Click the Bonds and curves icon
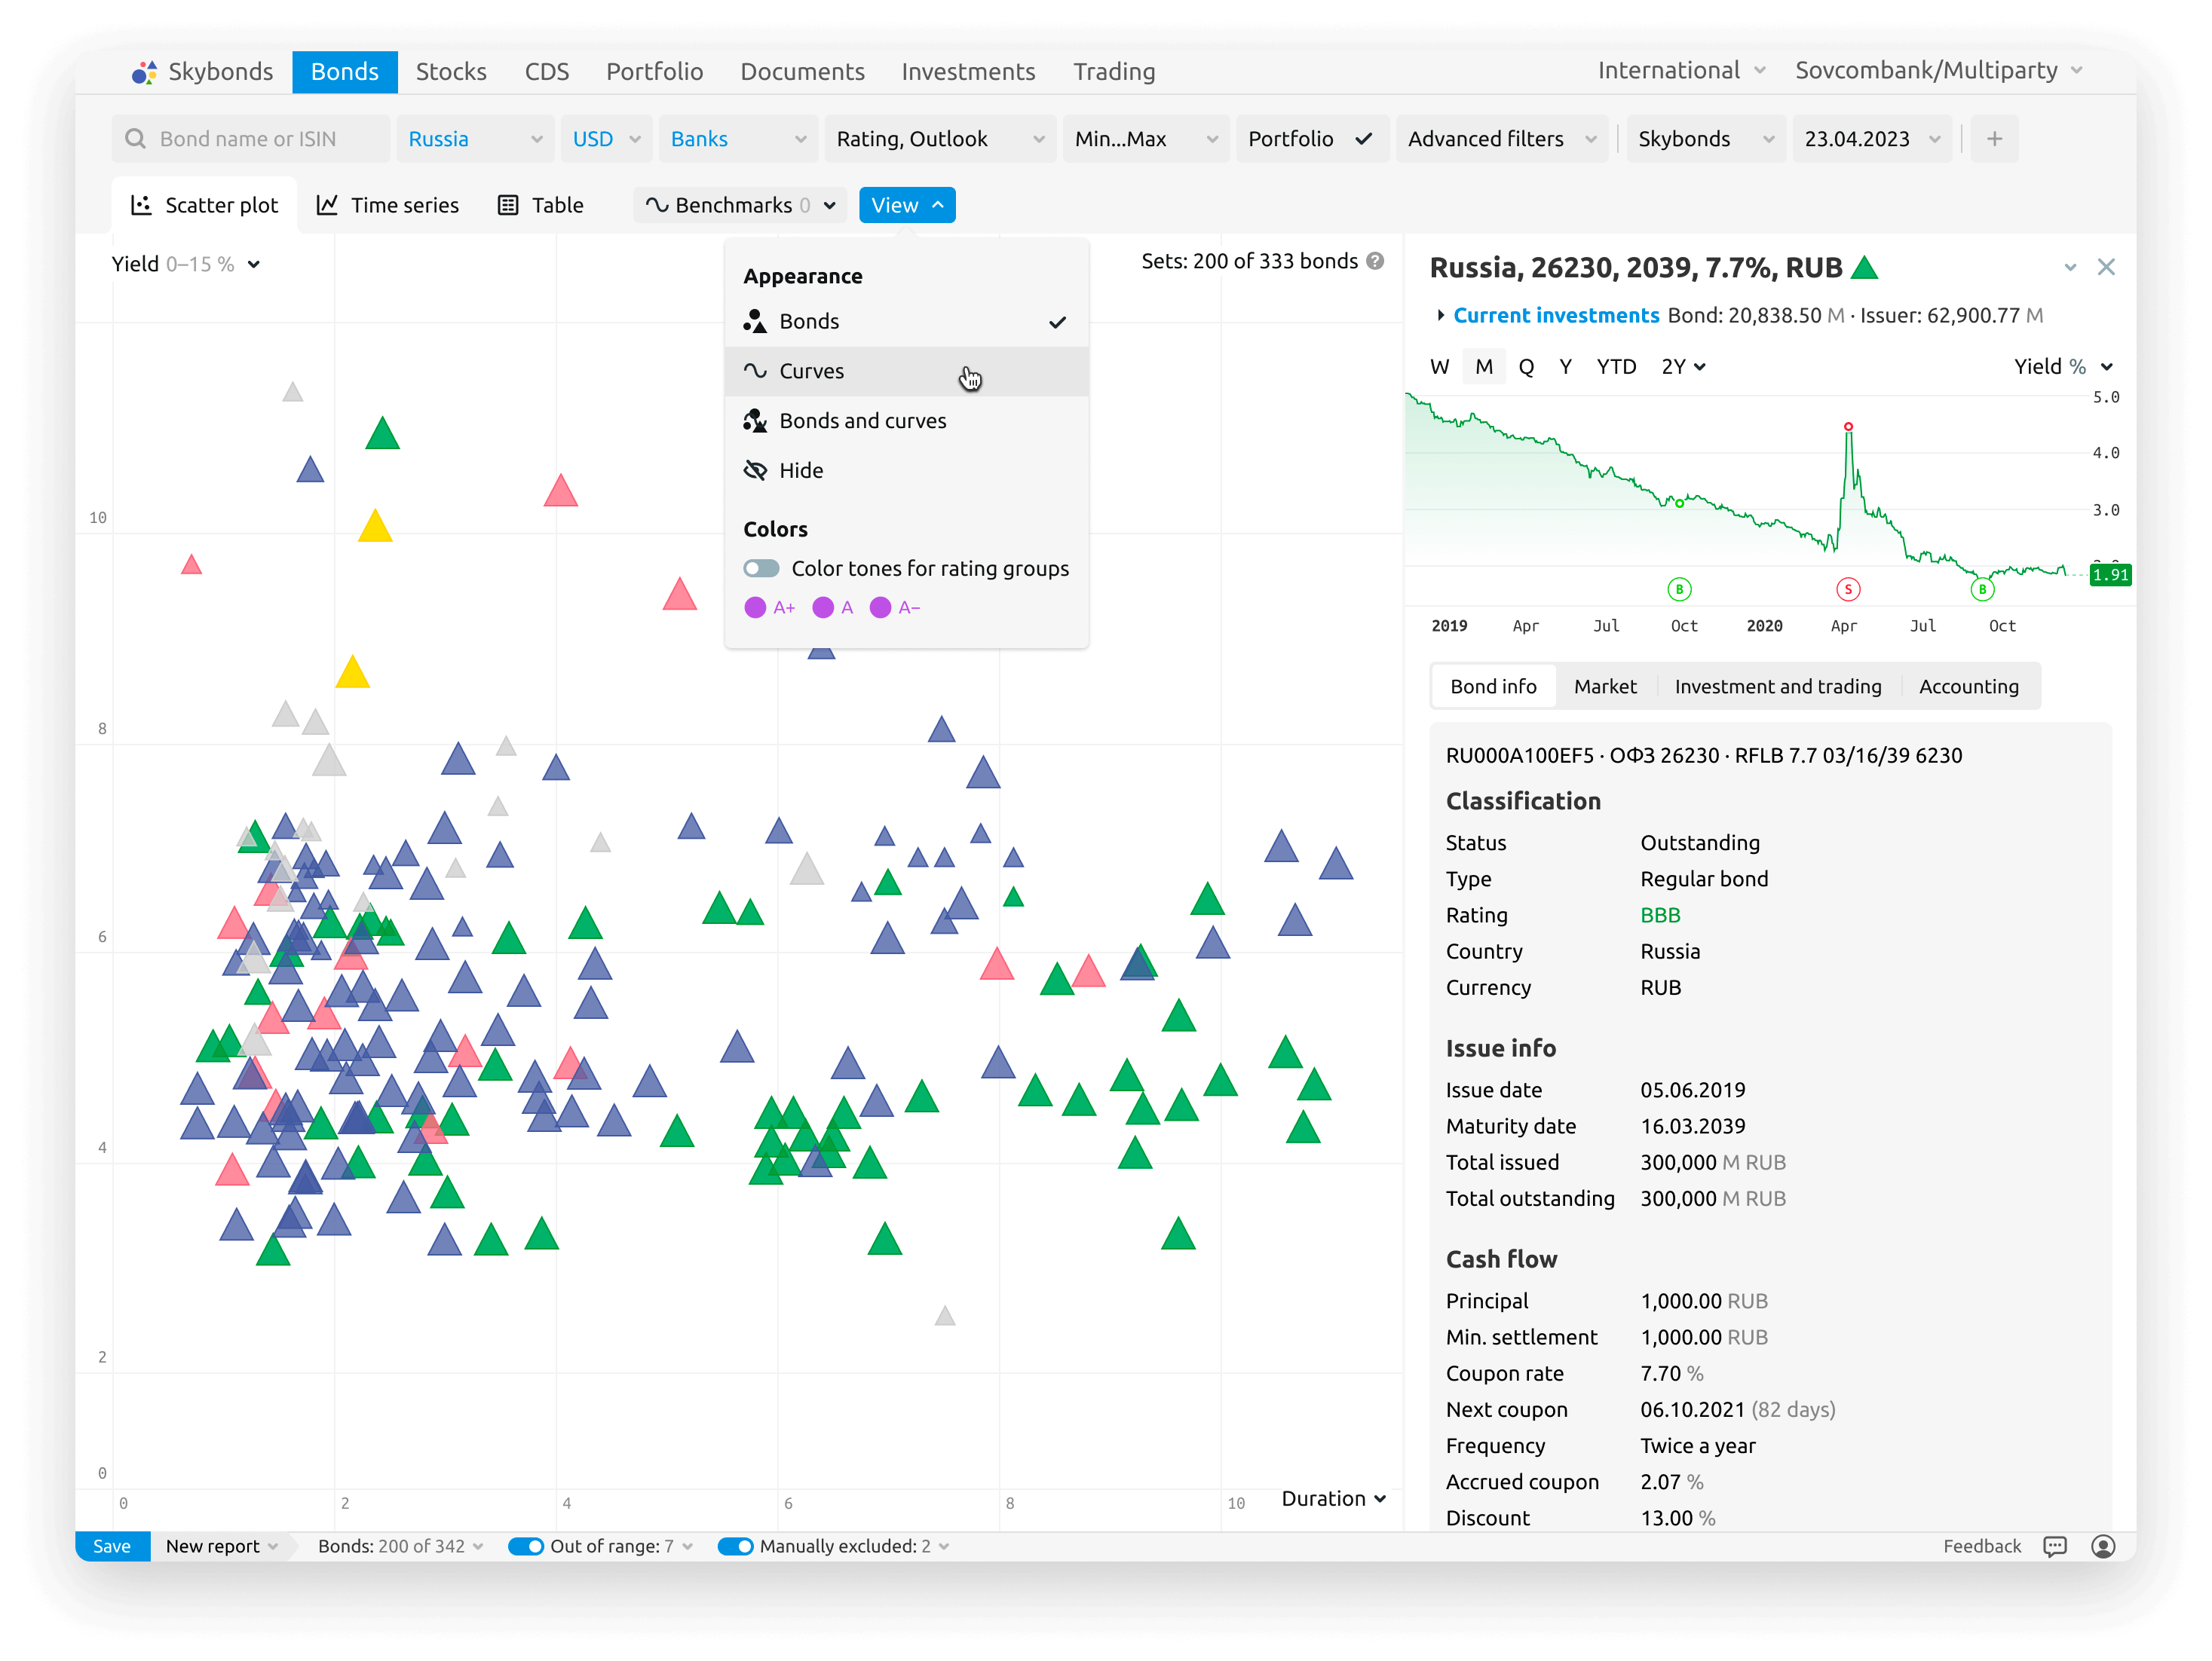 pyautogui.click(x=755, y=421)
